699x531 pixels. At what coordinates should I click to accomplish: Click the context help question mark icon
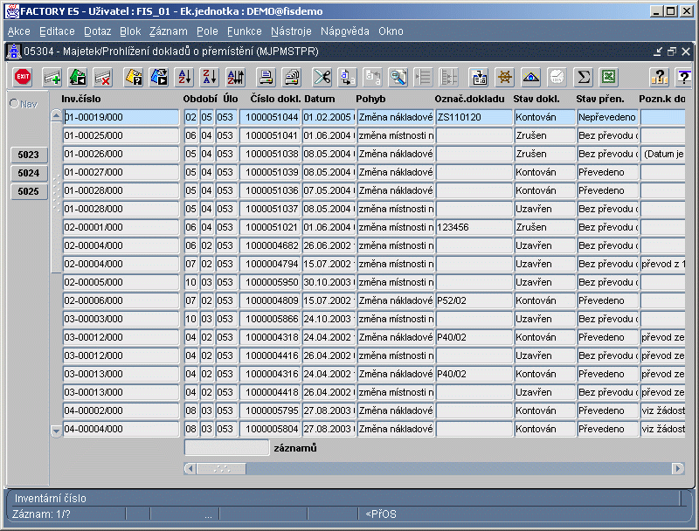[x=683, y=77]
